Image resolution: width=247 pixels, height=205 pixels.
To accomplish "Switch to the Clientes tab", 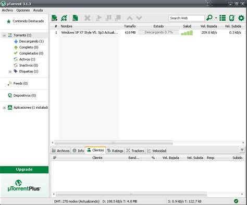I will click(95, 150).
